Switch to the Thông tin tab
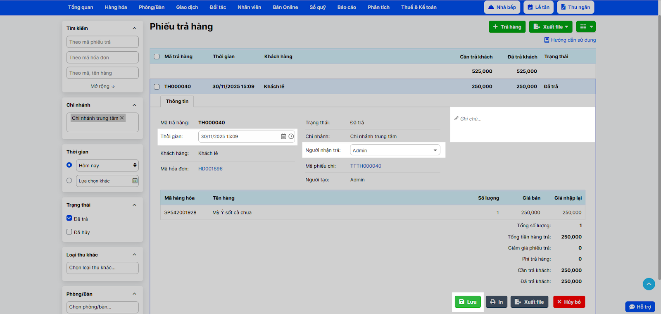This screenshot has height=314, width=661. pyautogui.click(x=177, y=101)
